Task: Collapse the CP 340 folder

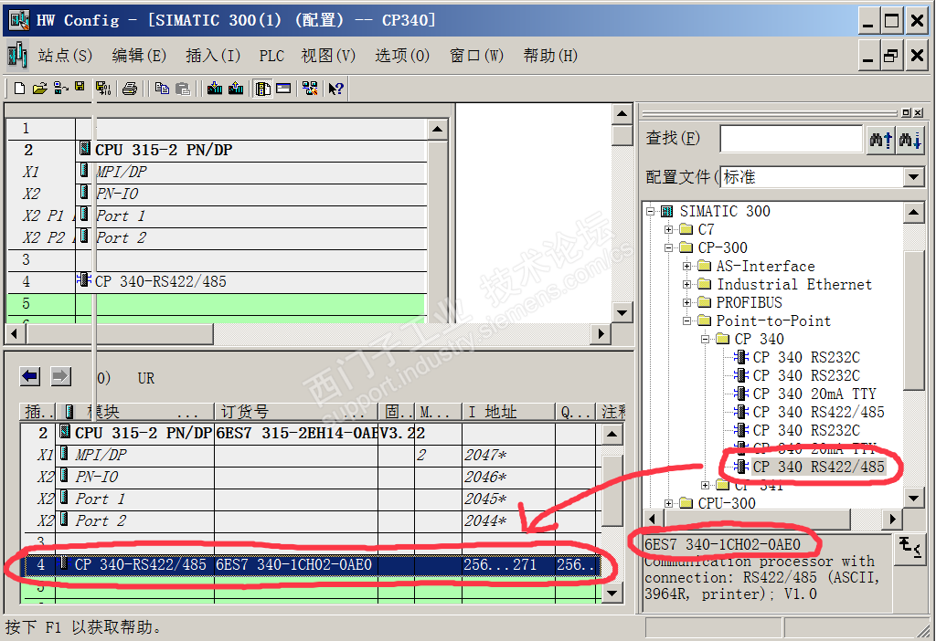Action: coord(705,339)
